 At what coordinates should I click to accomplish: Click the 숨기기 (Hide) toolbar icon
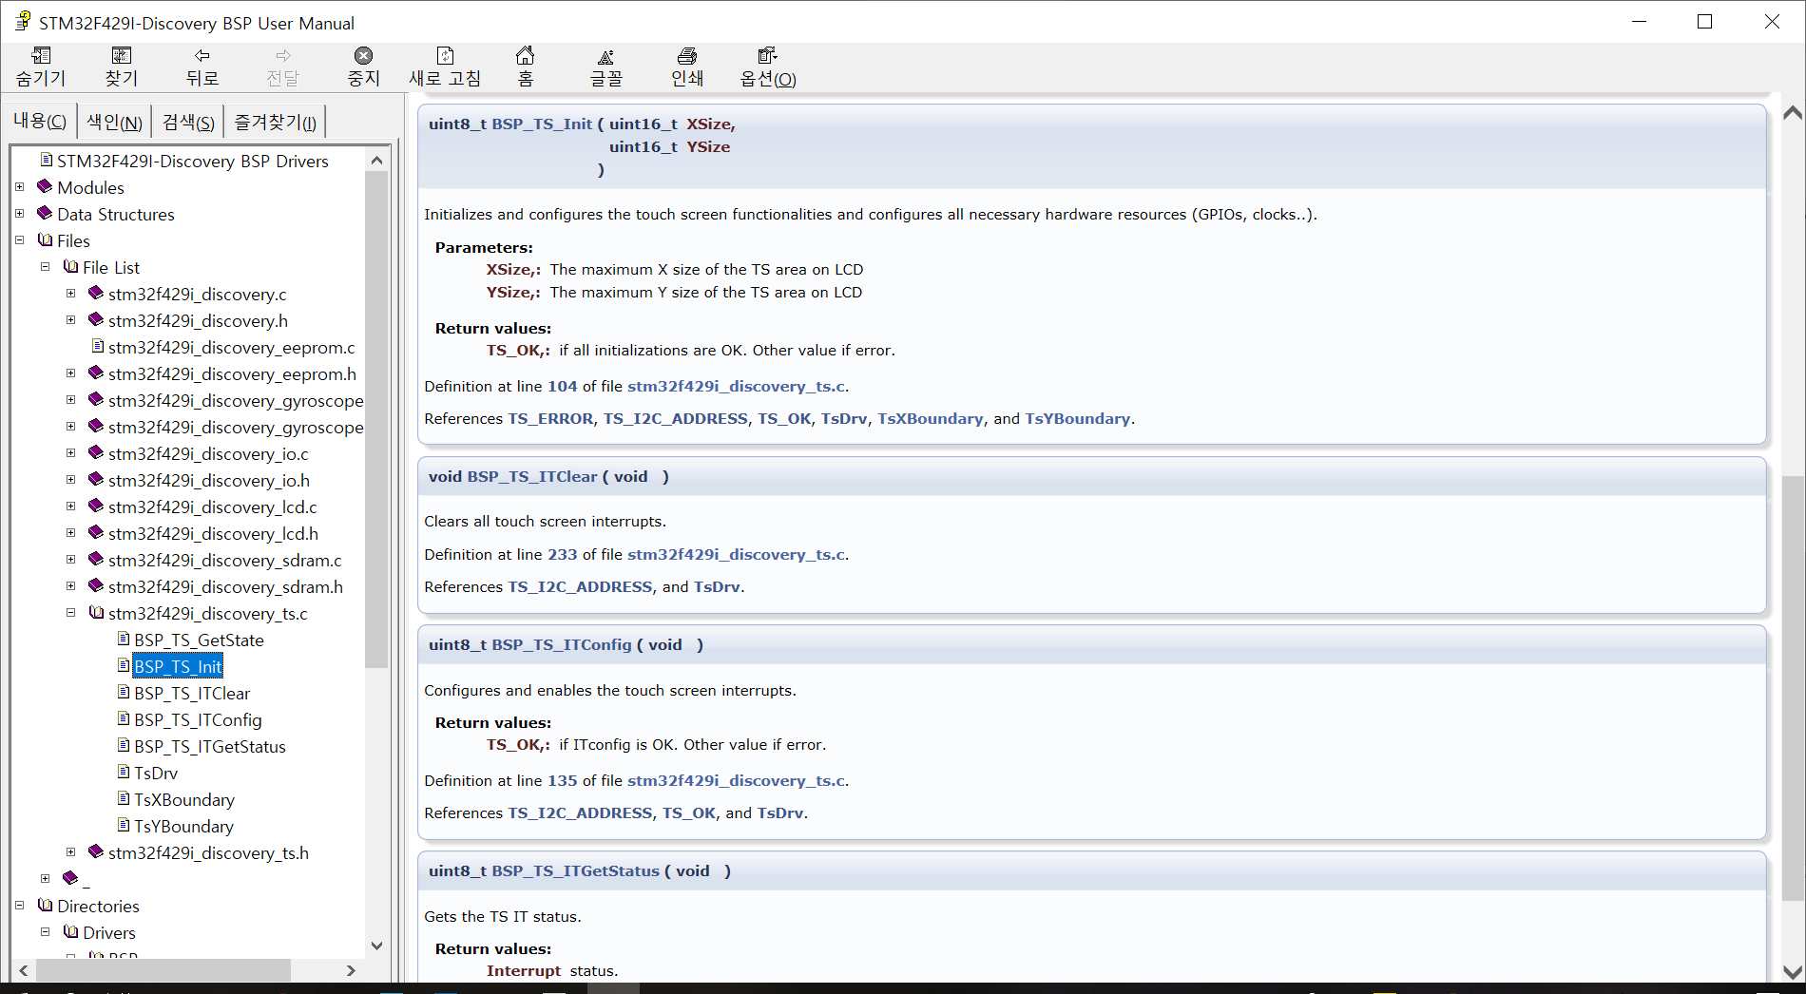(x=41, y=56)
